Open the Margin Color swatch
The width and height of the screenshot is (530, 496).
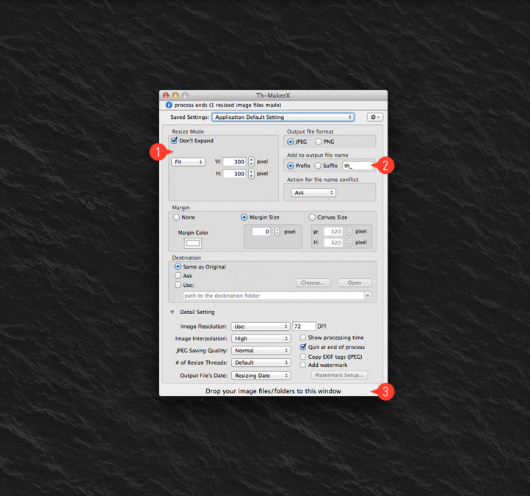(x=193, y=243)
